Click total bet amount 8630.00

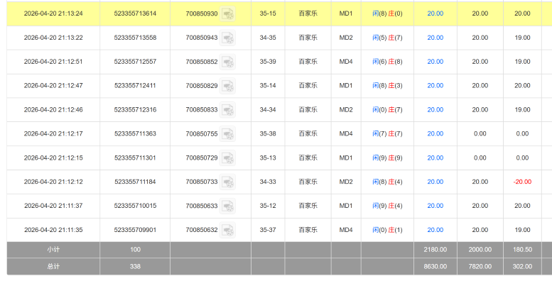(435, 267)
